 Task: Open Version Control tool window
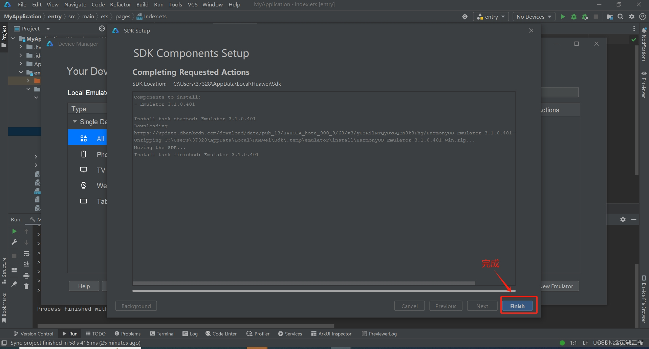(34, 334)
